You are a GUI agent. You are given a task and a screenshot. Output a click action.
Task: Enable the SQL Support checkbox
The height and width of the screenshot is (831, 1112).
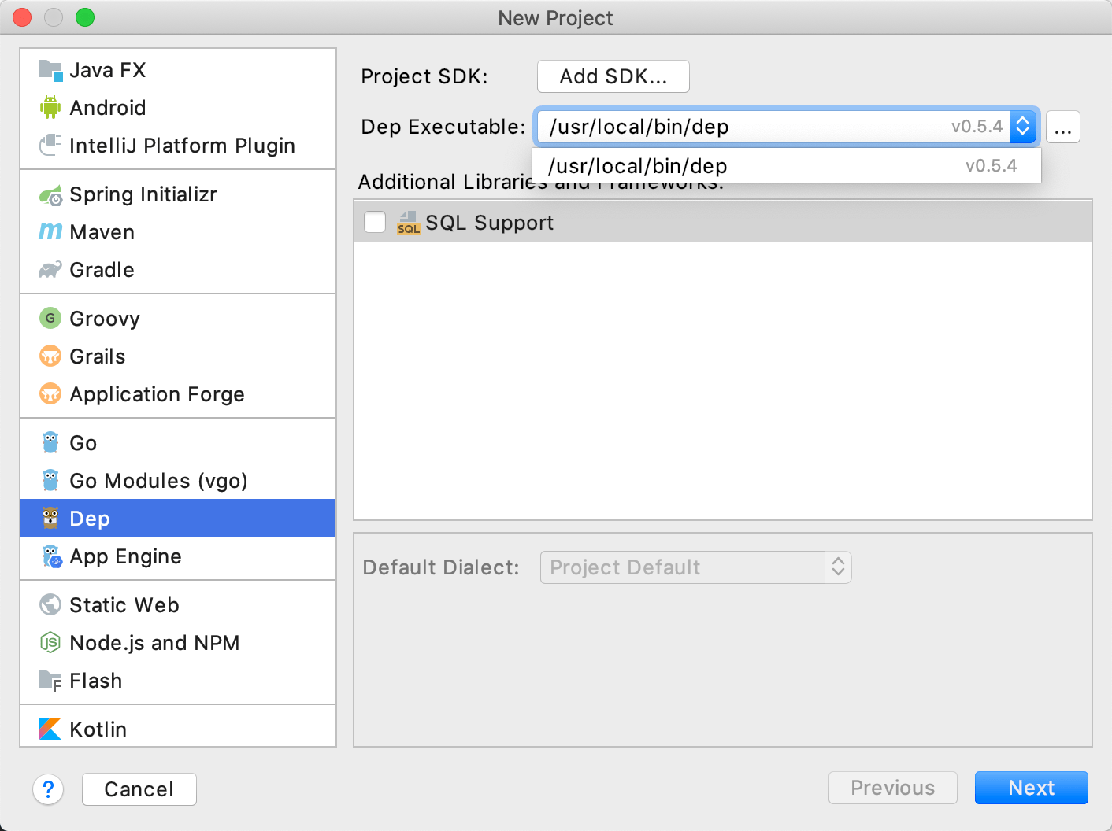point(375,222)
